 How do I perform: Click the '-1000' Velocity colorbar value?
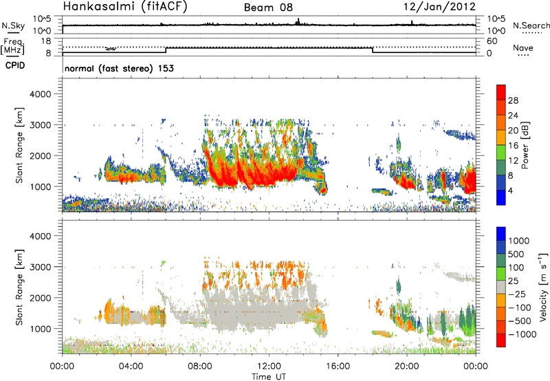click(522, 334)
